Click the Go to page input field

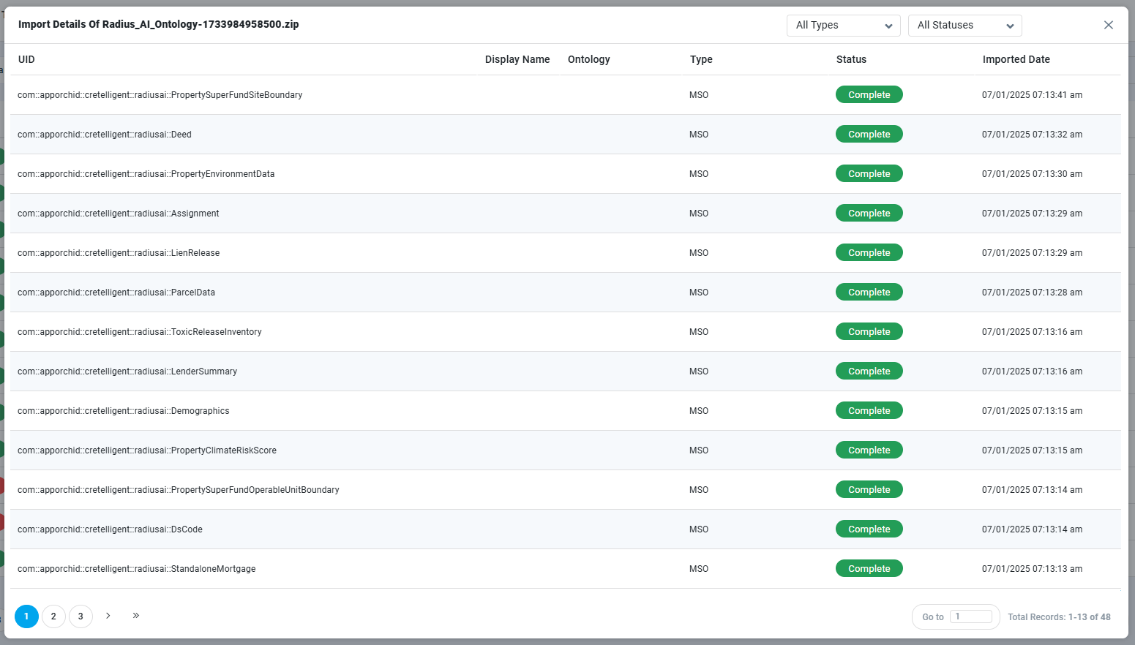971,616
